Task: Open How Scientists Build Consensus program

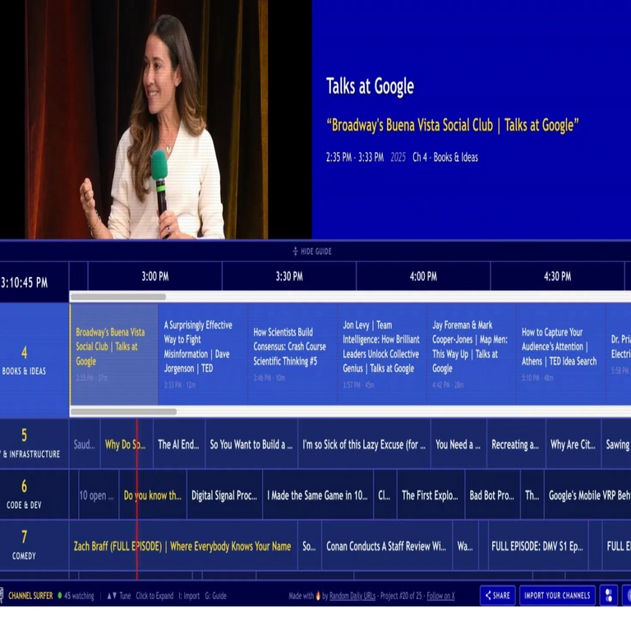Action: coord(292,354)
